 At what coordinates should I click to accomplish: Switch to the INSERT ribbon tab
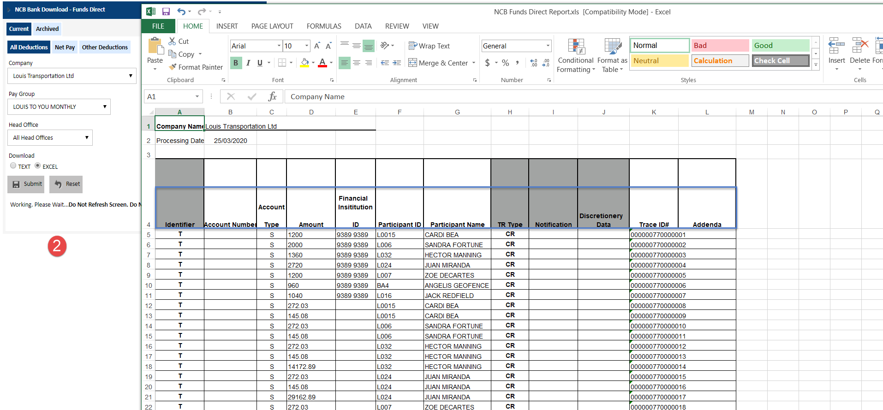(x=227, y=26)
